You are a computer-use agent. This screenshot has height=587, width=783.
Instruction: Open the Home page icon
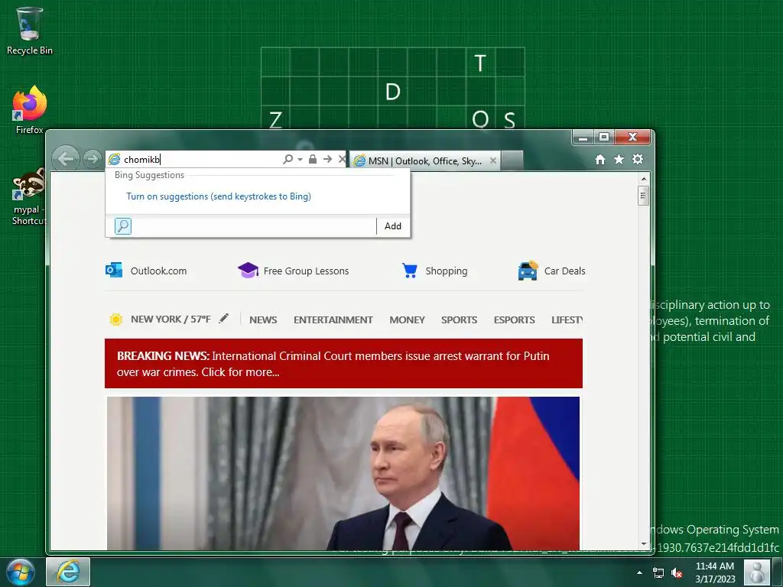click(x=600, y=159)
